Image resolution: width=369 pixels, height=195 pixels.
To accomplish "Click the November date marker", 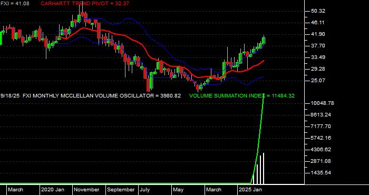I will 86,190.
